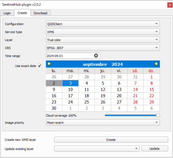Image resolution: width=173 pixels, height=158 pixels.
Task: Select Sunday September 15 in the calendar
Action: click(x=152, y=90)
